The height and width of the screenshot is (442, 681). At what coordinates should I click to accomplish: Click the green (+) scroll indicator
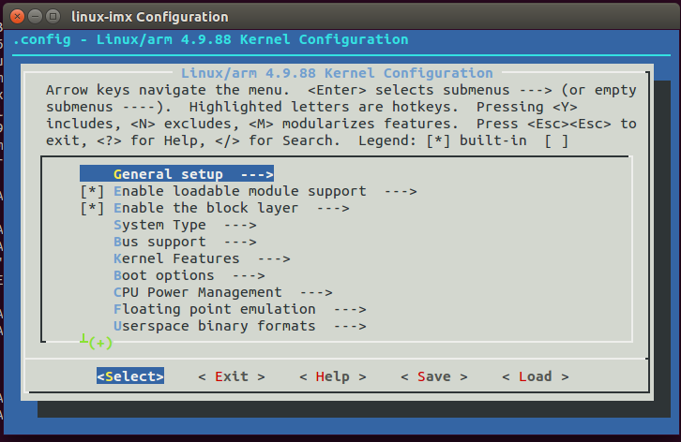(96, 343)
